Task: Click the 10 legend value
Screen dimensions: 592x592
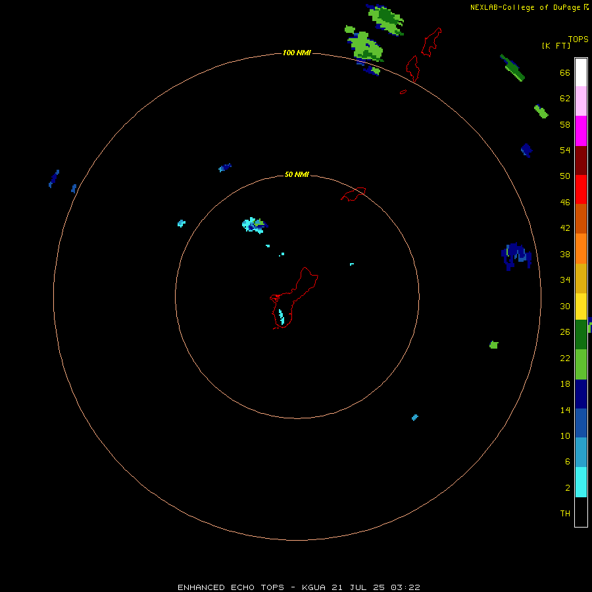Action: tap(565, 435)
